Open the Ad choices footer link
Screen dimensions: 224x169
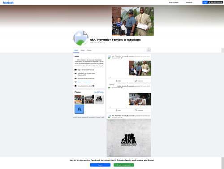pyautogui.click(x=92, y=118)
